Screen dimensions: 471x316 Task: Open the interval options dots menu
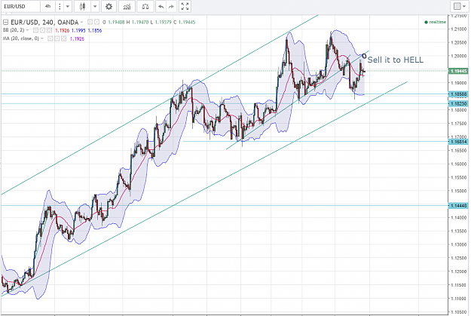(x=60, y=6)
